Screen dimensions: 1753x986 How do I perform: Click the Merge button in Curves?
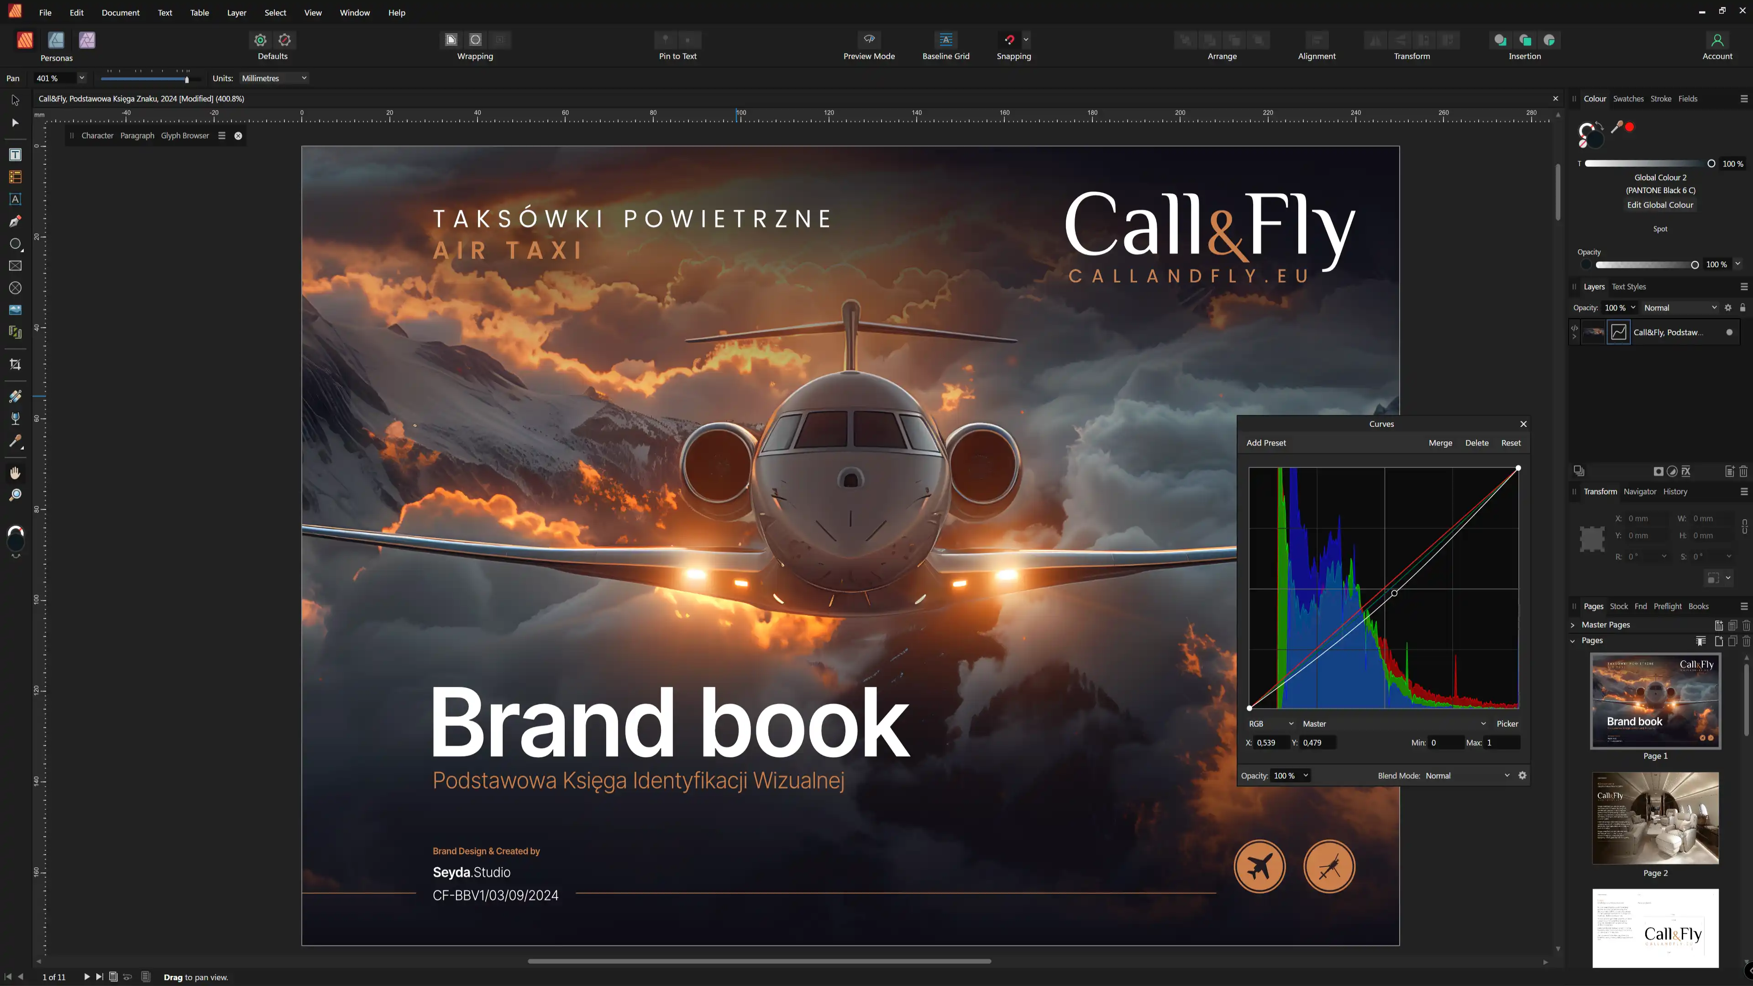[x=1440, y=443]
